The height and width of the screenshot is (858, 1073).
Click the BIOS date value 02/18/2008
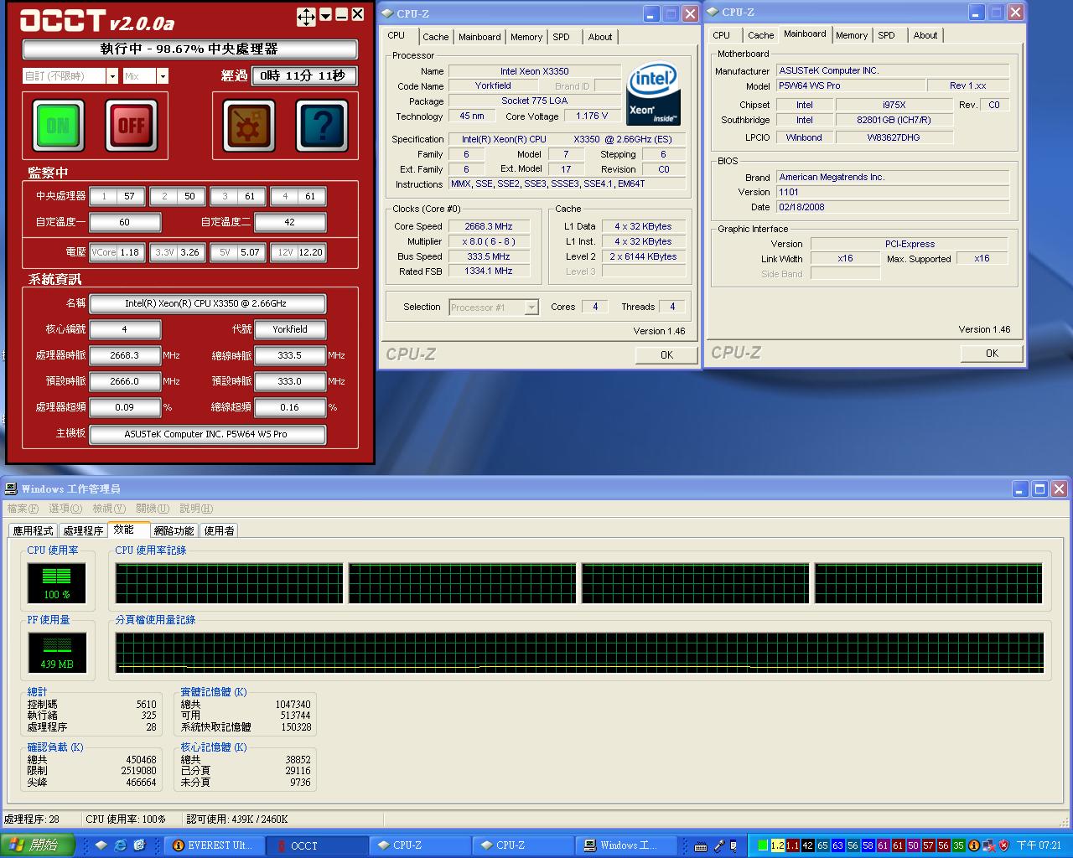click(x=893, y=207)
